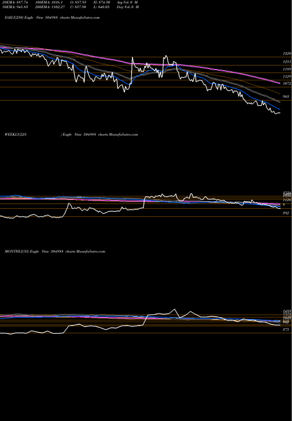
Task: Click the 1126 label on weekly chart
Action: [x=287, y=200]
